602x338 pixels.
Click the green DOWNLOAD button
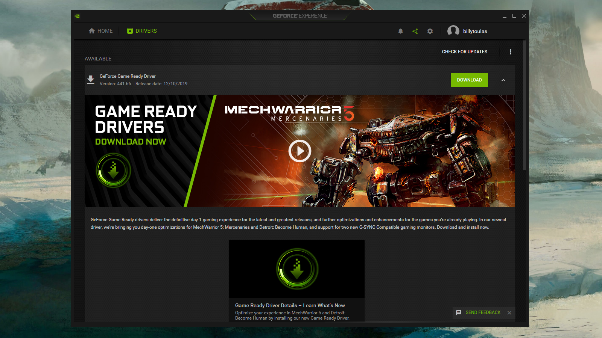point(470,80)
